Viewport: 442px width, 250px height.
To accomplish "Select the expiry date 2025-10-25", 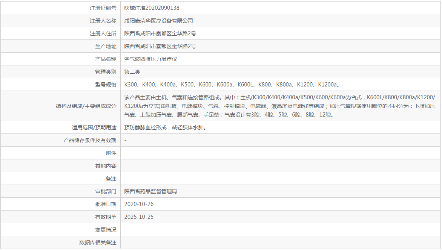I will pos(139,217).
